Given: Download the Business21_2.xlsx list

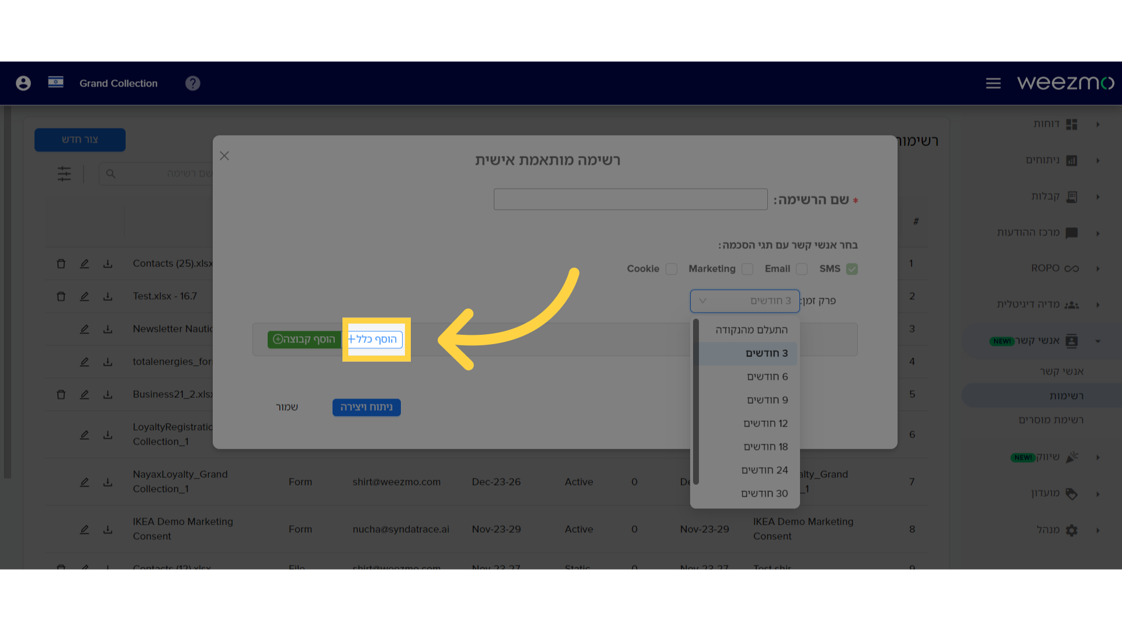Looking at the screenshot, I should tap(108, 394).
